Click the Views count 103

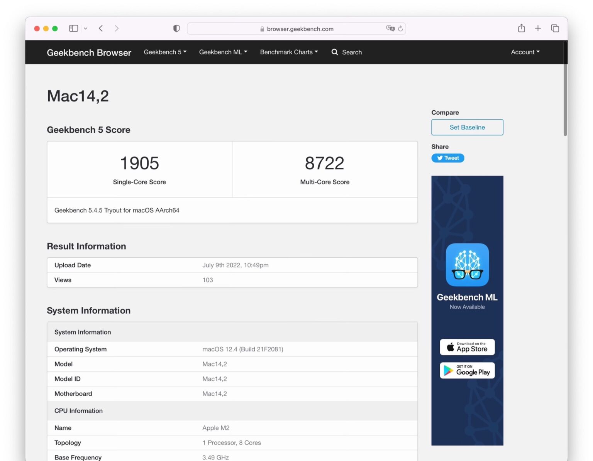click(x=208, y=280)
